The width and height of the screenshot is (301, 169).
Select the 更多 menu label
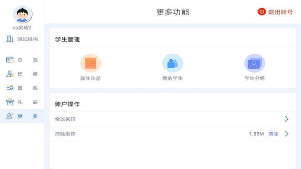28,116
